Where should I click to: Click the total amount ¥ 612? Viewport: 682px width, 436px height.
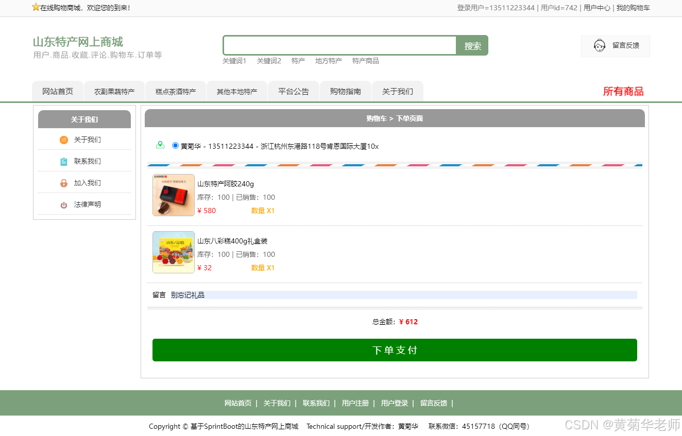408,322
